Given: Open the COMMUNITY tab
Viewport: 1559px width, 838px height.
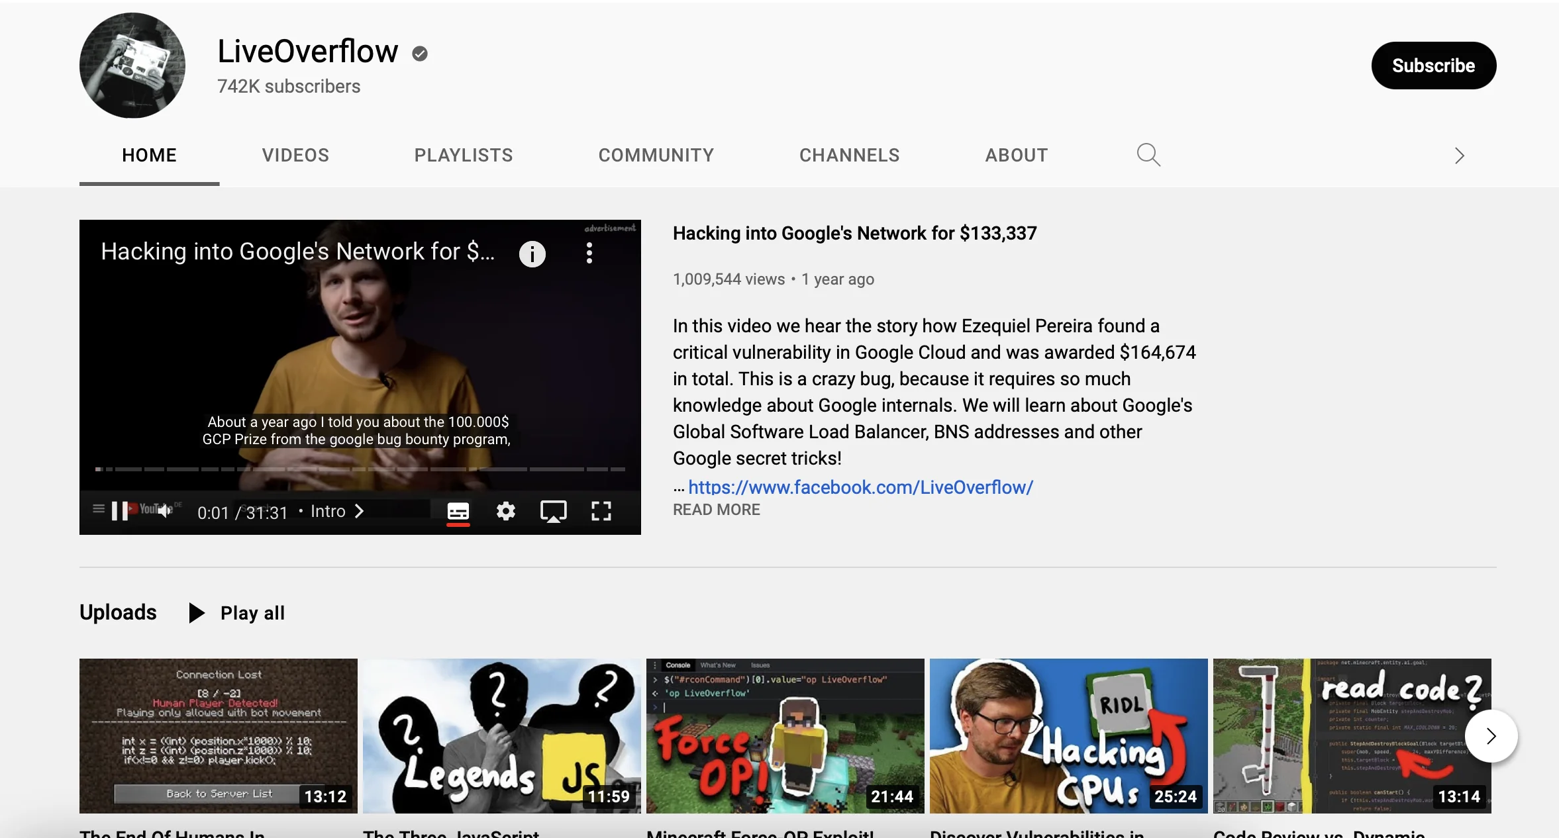Looking at the screenshot, I should pos(656,155).
